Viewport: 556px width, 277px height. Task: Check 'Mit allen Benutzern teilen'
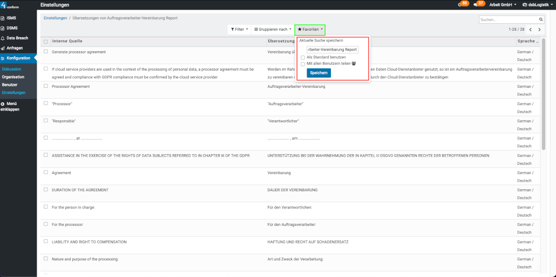coord(303,64)
